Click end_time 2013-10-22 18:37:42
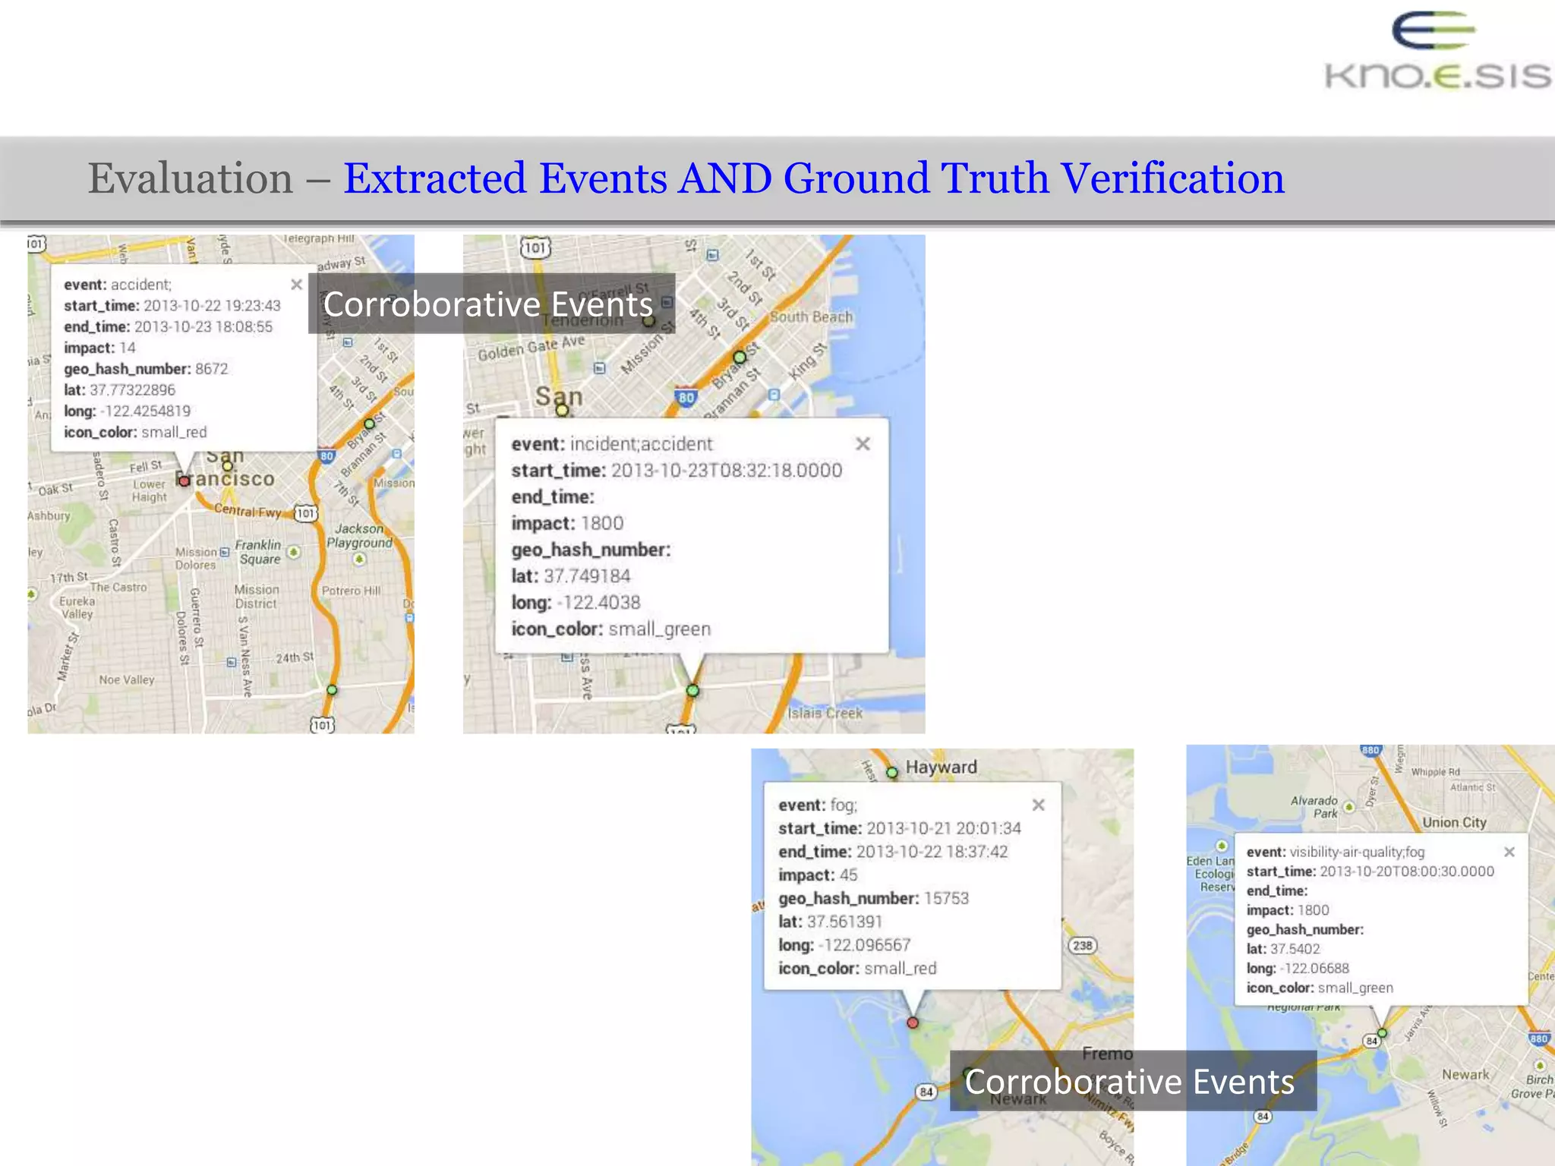The image size is (1555, 1166). (x=893, y=852)
